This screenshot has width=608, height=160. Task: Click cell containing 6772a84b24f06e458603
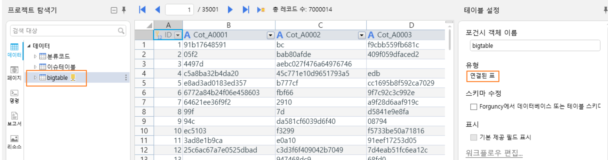[229, 93]
